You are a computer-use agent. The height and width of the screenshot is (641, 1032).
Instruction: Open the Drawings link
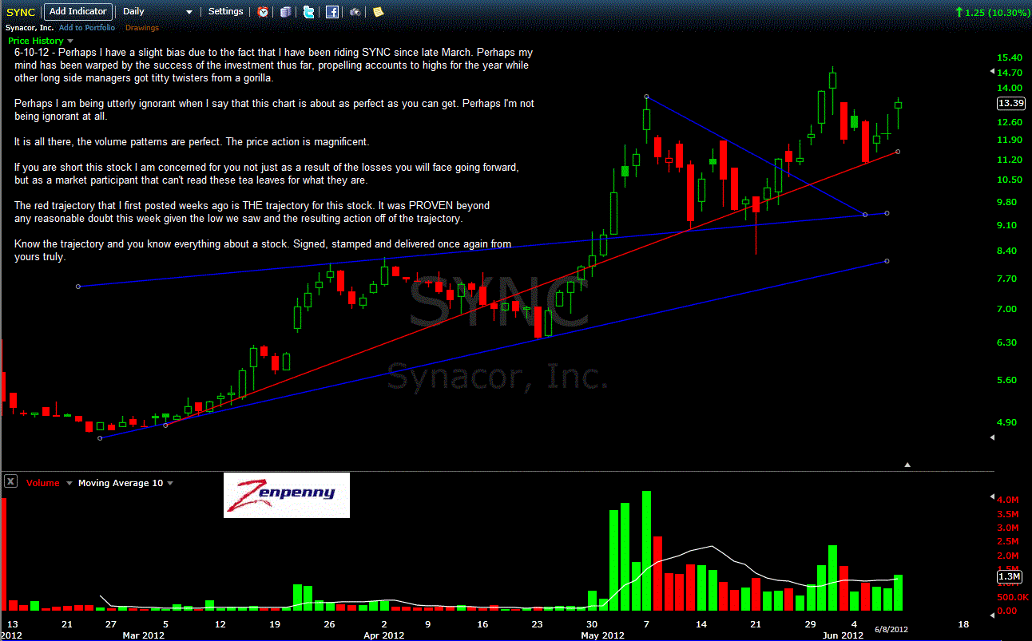click(x=142, y=28)
